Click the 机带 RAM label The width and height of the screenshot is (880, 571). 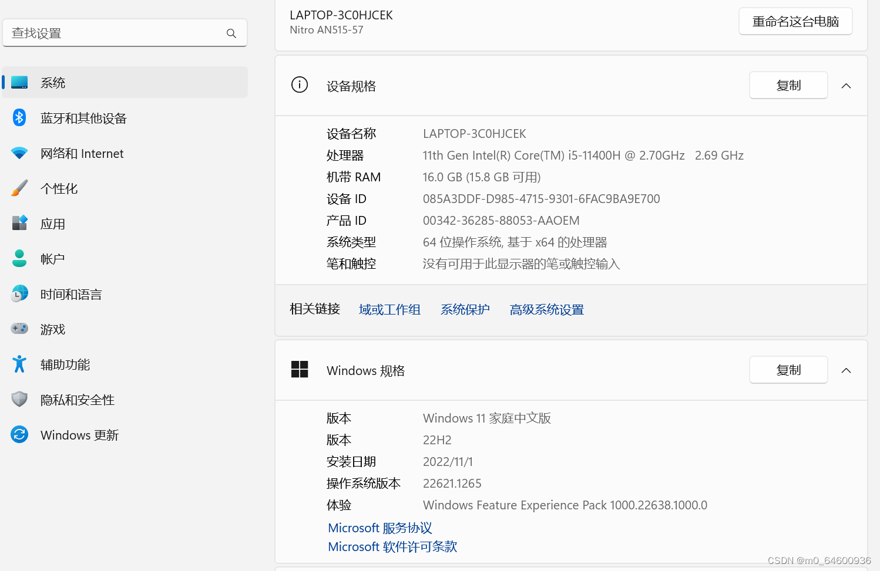click(x=354, y=177)
